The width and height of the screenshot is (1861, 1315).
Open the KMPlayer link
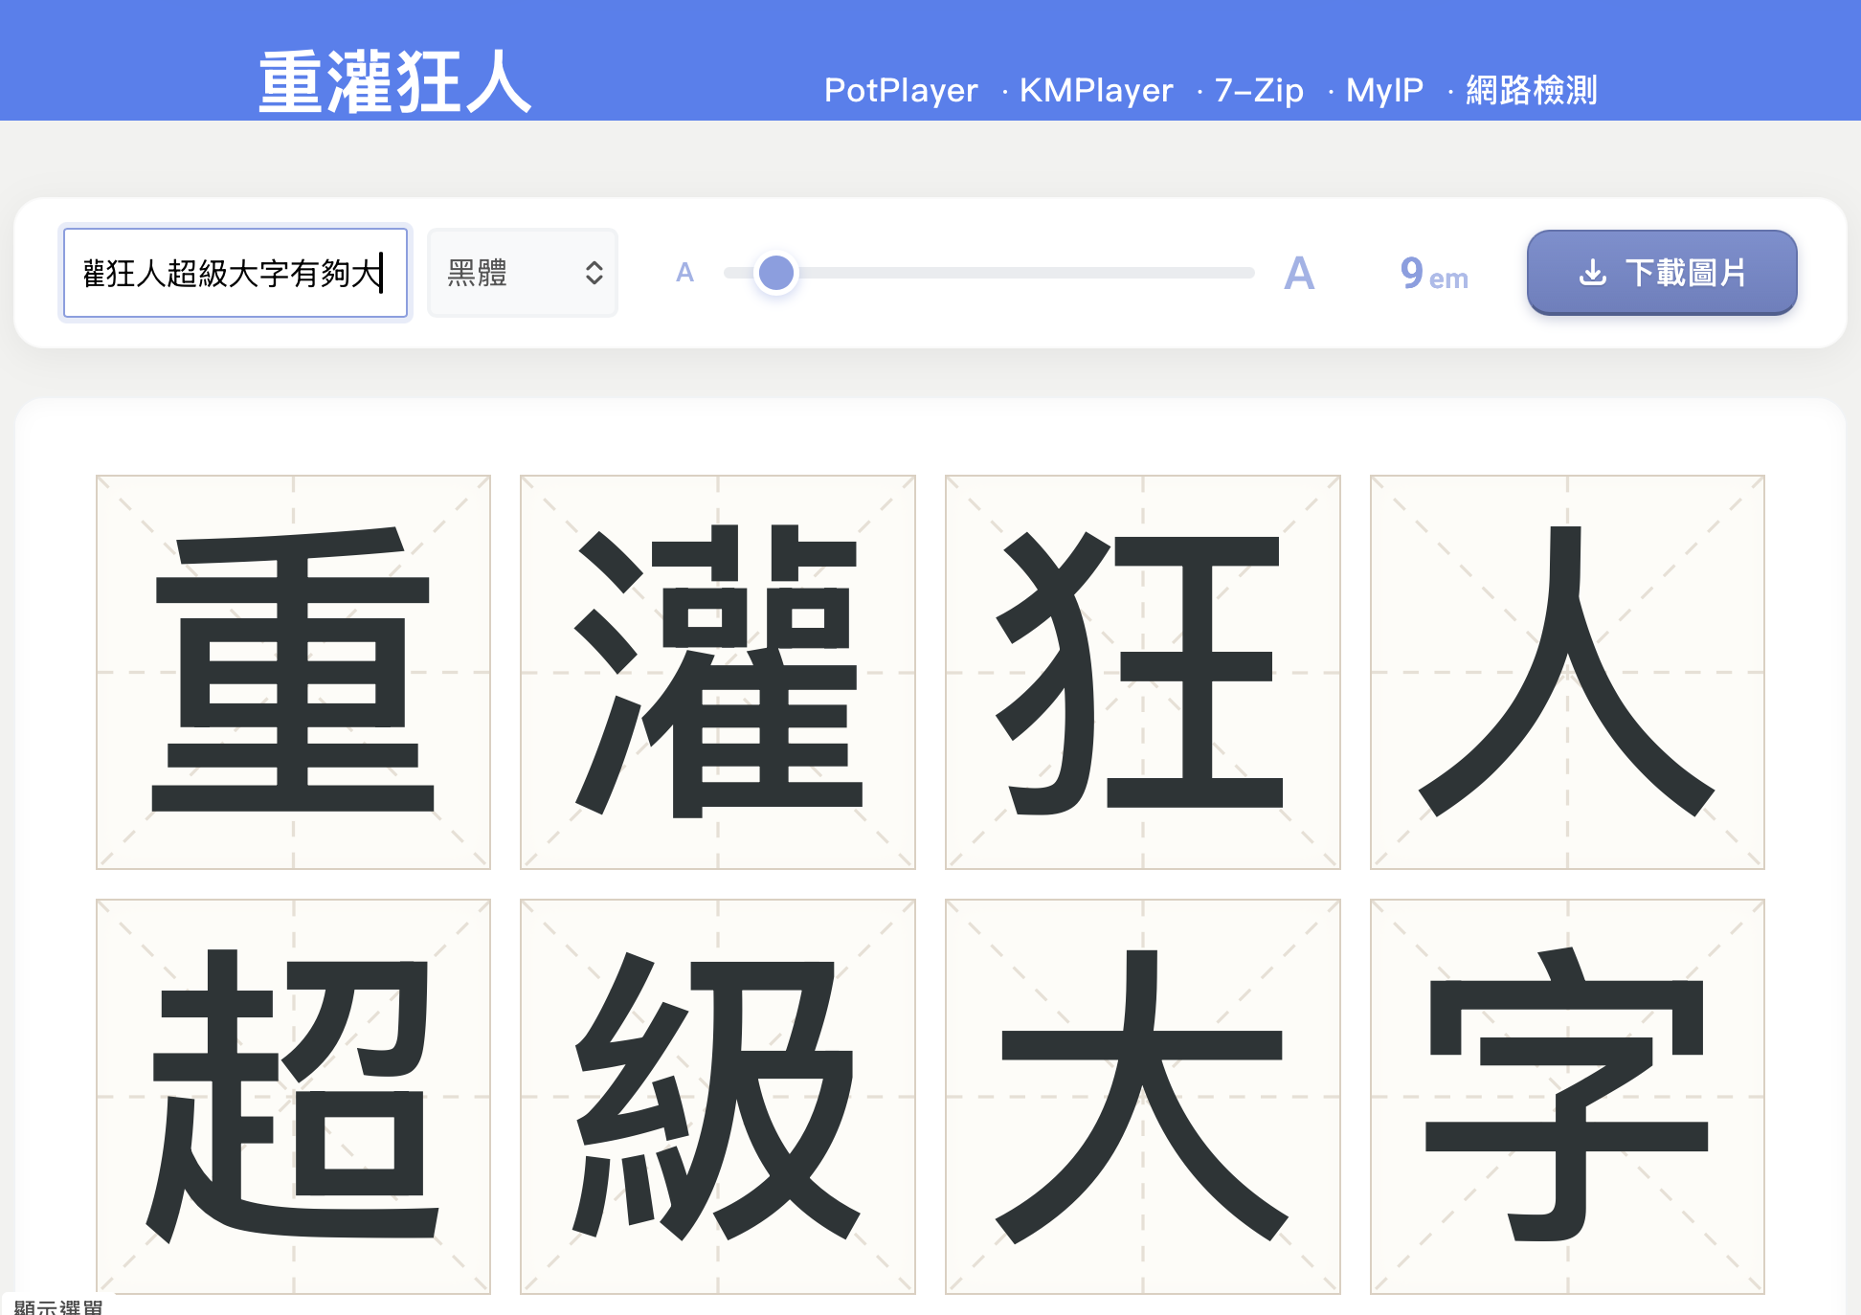pos(1096,90)
